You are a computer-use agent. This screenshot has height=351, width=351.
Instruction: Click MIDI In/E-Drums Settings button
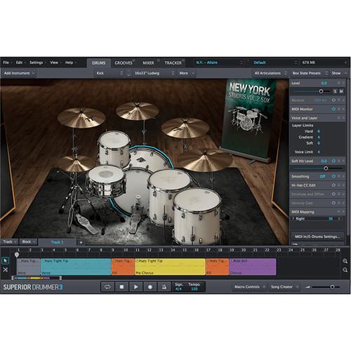point(317,237)
